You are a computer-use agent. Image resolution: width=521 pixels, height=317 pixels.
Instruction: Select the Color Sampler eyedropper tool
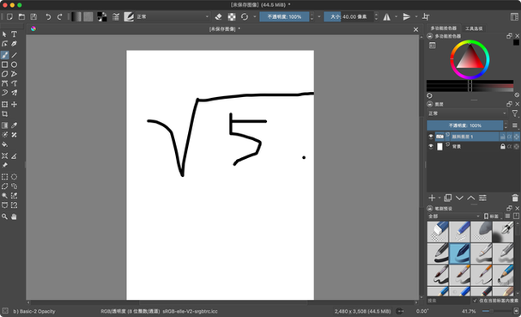[x=14, y=125]
